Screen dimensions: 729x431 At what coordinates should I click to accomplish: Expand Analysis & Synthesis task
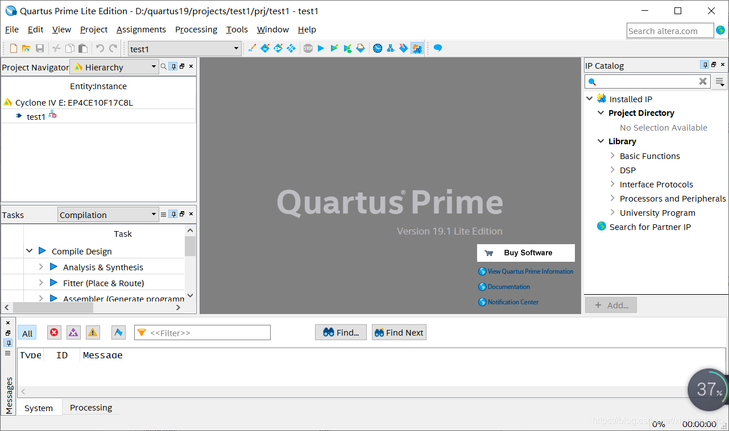coord(41,266)
